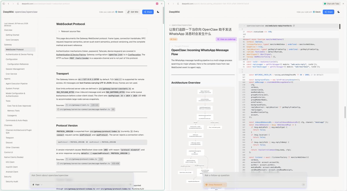Follow inline Authentication & Device Pairing link
This screenshot has height=191, width=347.
pos(71,55)
